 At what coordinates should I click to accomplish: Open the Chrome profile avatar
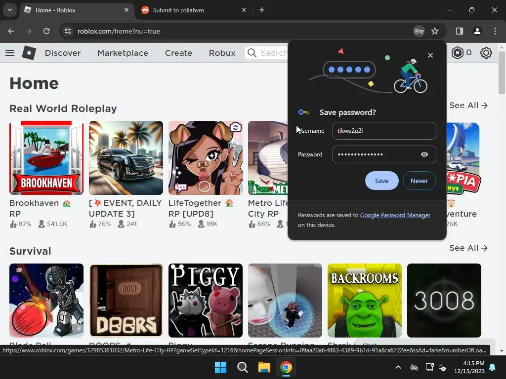(x=477, y=31)
